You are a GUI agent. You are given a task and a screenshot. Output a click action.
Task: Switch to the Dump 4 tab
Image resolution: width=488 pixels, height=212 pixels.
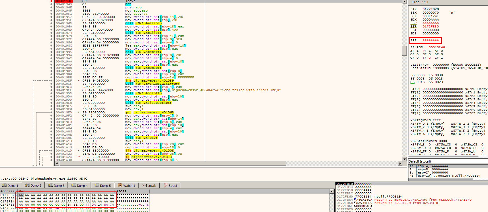coord(79,186)
